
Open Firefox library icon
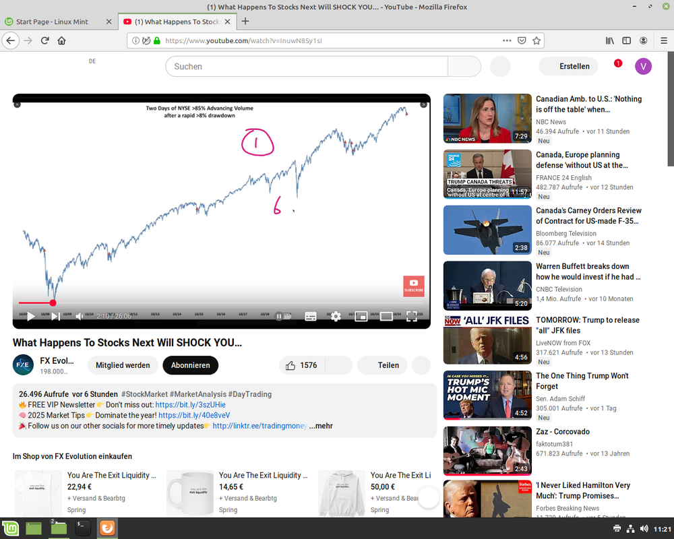click(x=610, y=41)
